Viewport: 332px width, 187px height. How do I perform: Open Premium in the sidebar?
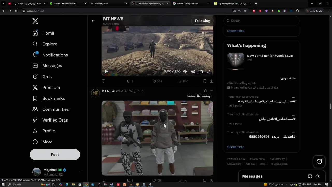46,88
